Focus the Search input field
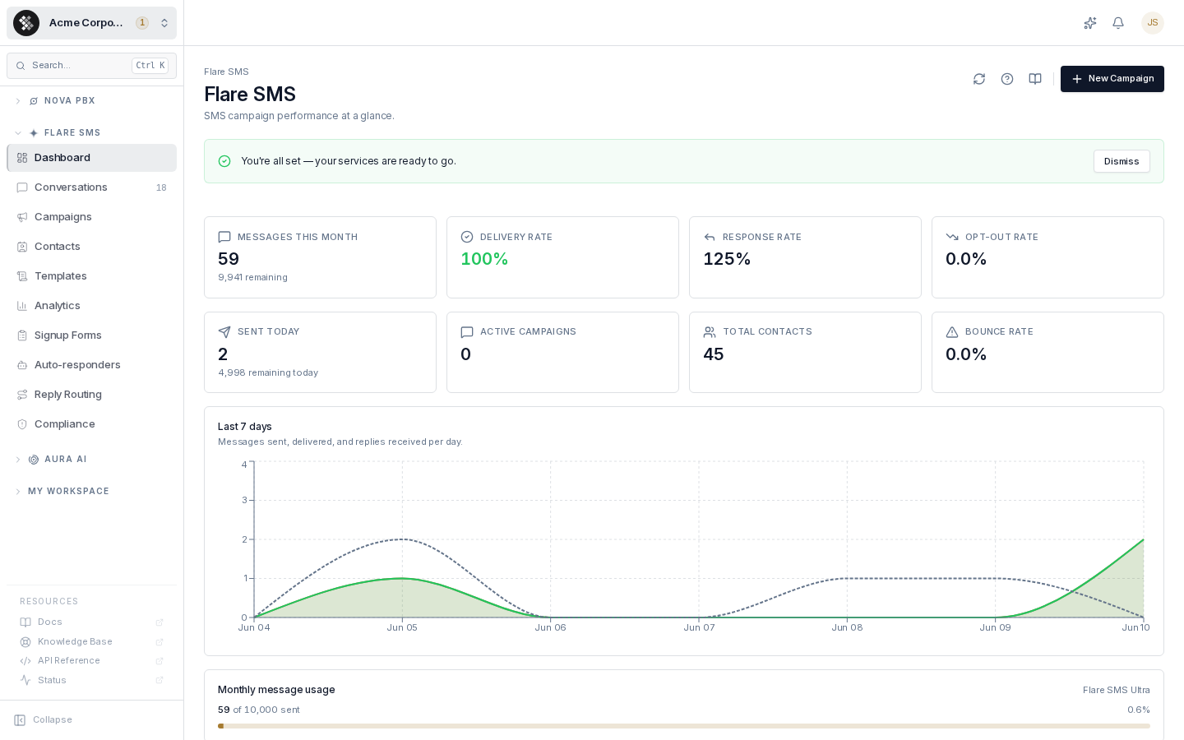Viewport: 1184px width, 740px height. (x=91, y=66)
